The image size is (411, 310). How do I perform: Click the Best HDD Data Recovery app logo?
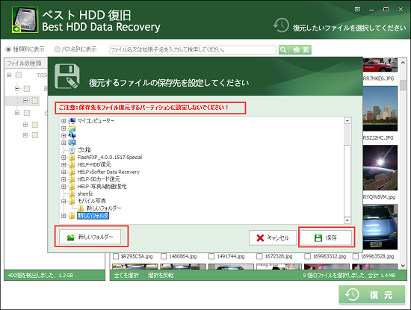tap(25, 19)
